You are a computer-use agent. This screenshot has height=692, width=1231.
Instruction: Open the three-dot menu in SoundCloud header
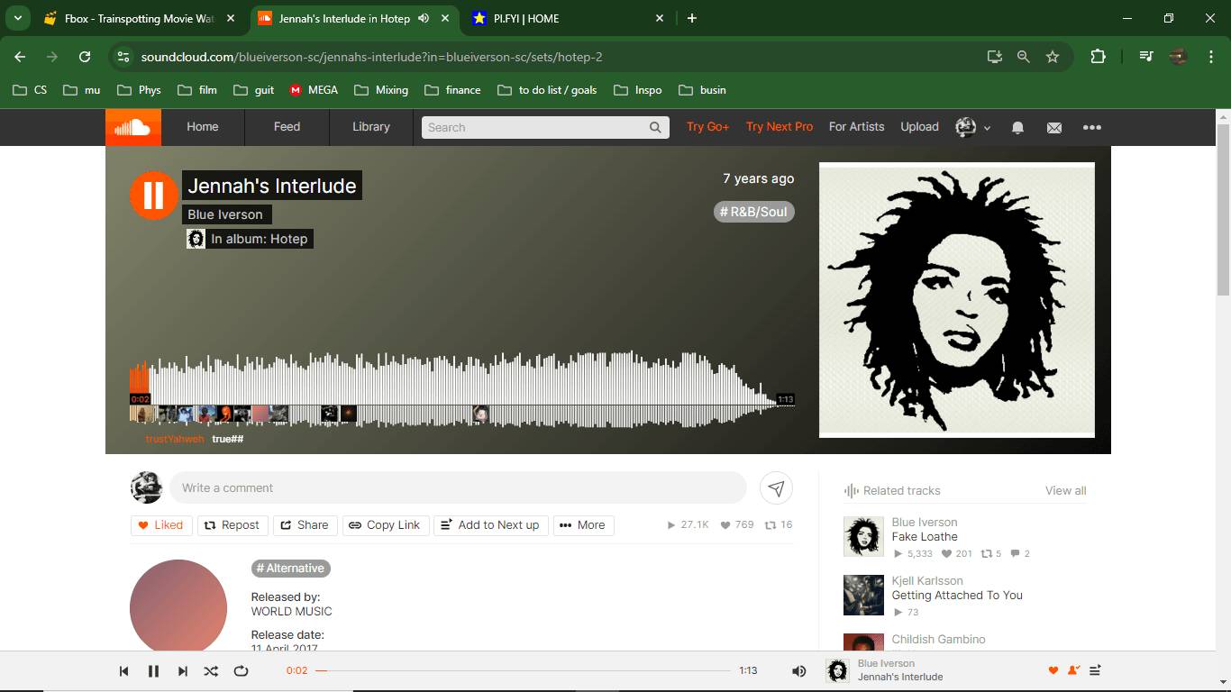pyautogui.click(x=1092, y=128)
